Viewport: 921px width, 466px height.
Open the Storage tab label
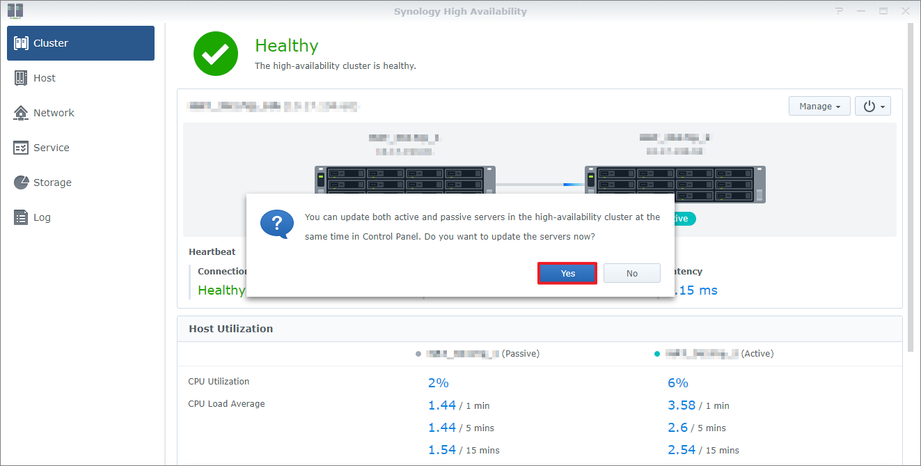click(x=52, y=182)
